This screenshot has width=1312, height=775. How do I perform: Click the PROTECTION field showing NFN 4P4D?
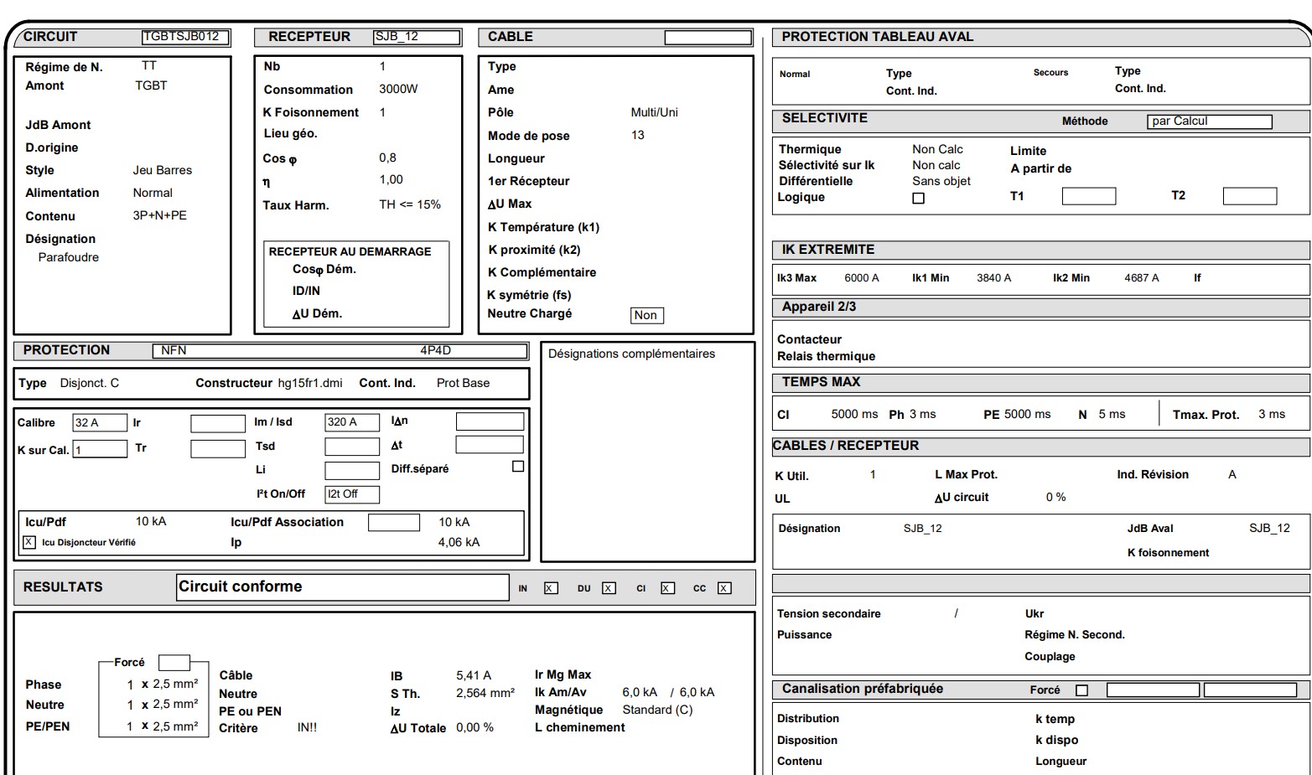pyautogui.click(x=340, y=350)
